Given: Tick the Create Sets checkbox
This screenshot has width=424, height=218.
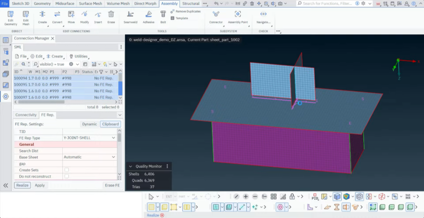Looking at the screenshot, I should click(67, 170).
